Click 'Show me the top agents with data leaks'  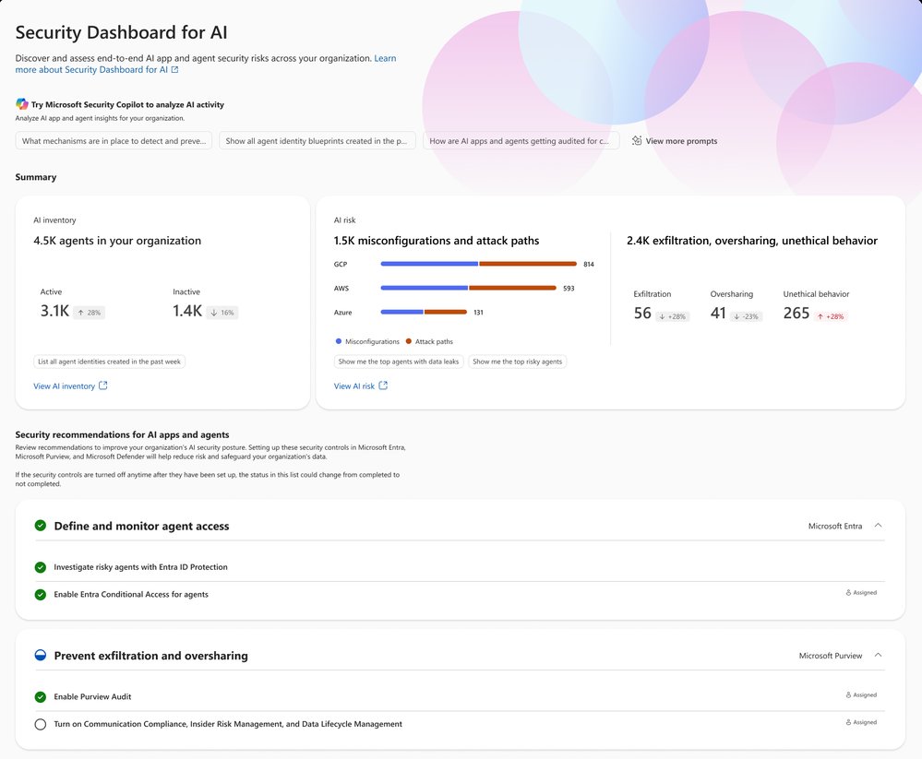coord(399,362)
